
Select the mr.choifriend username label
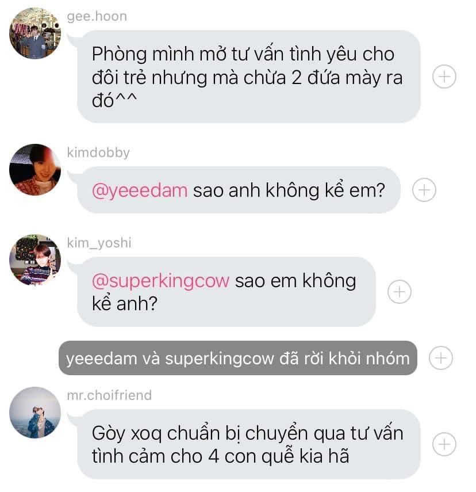coord(109,395)
